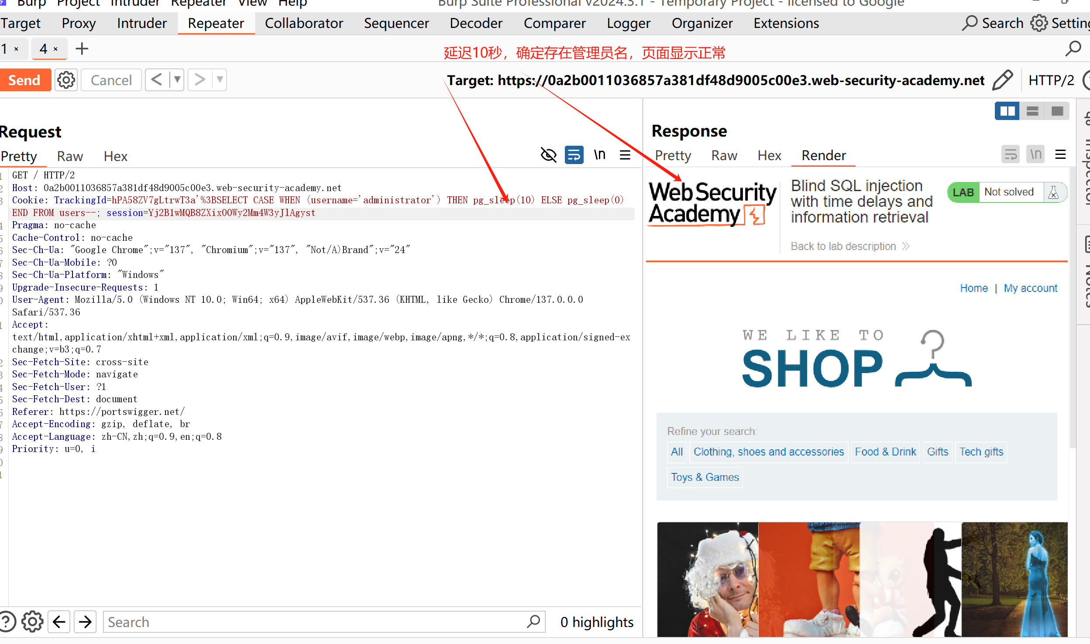1090x644 pixels.
Task: Add a new Repeater tab with plus
Action: click(x=82, y=49)
